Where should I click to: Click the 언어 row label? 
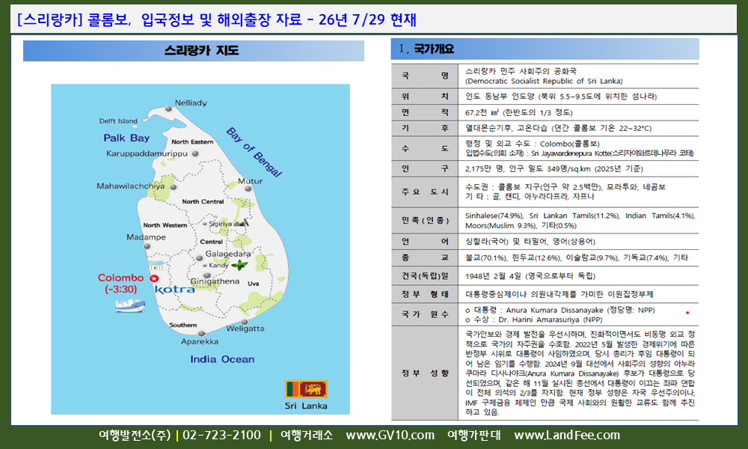point(425,242)
